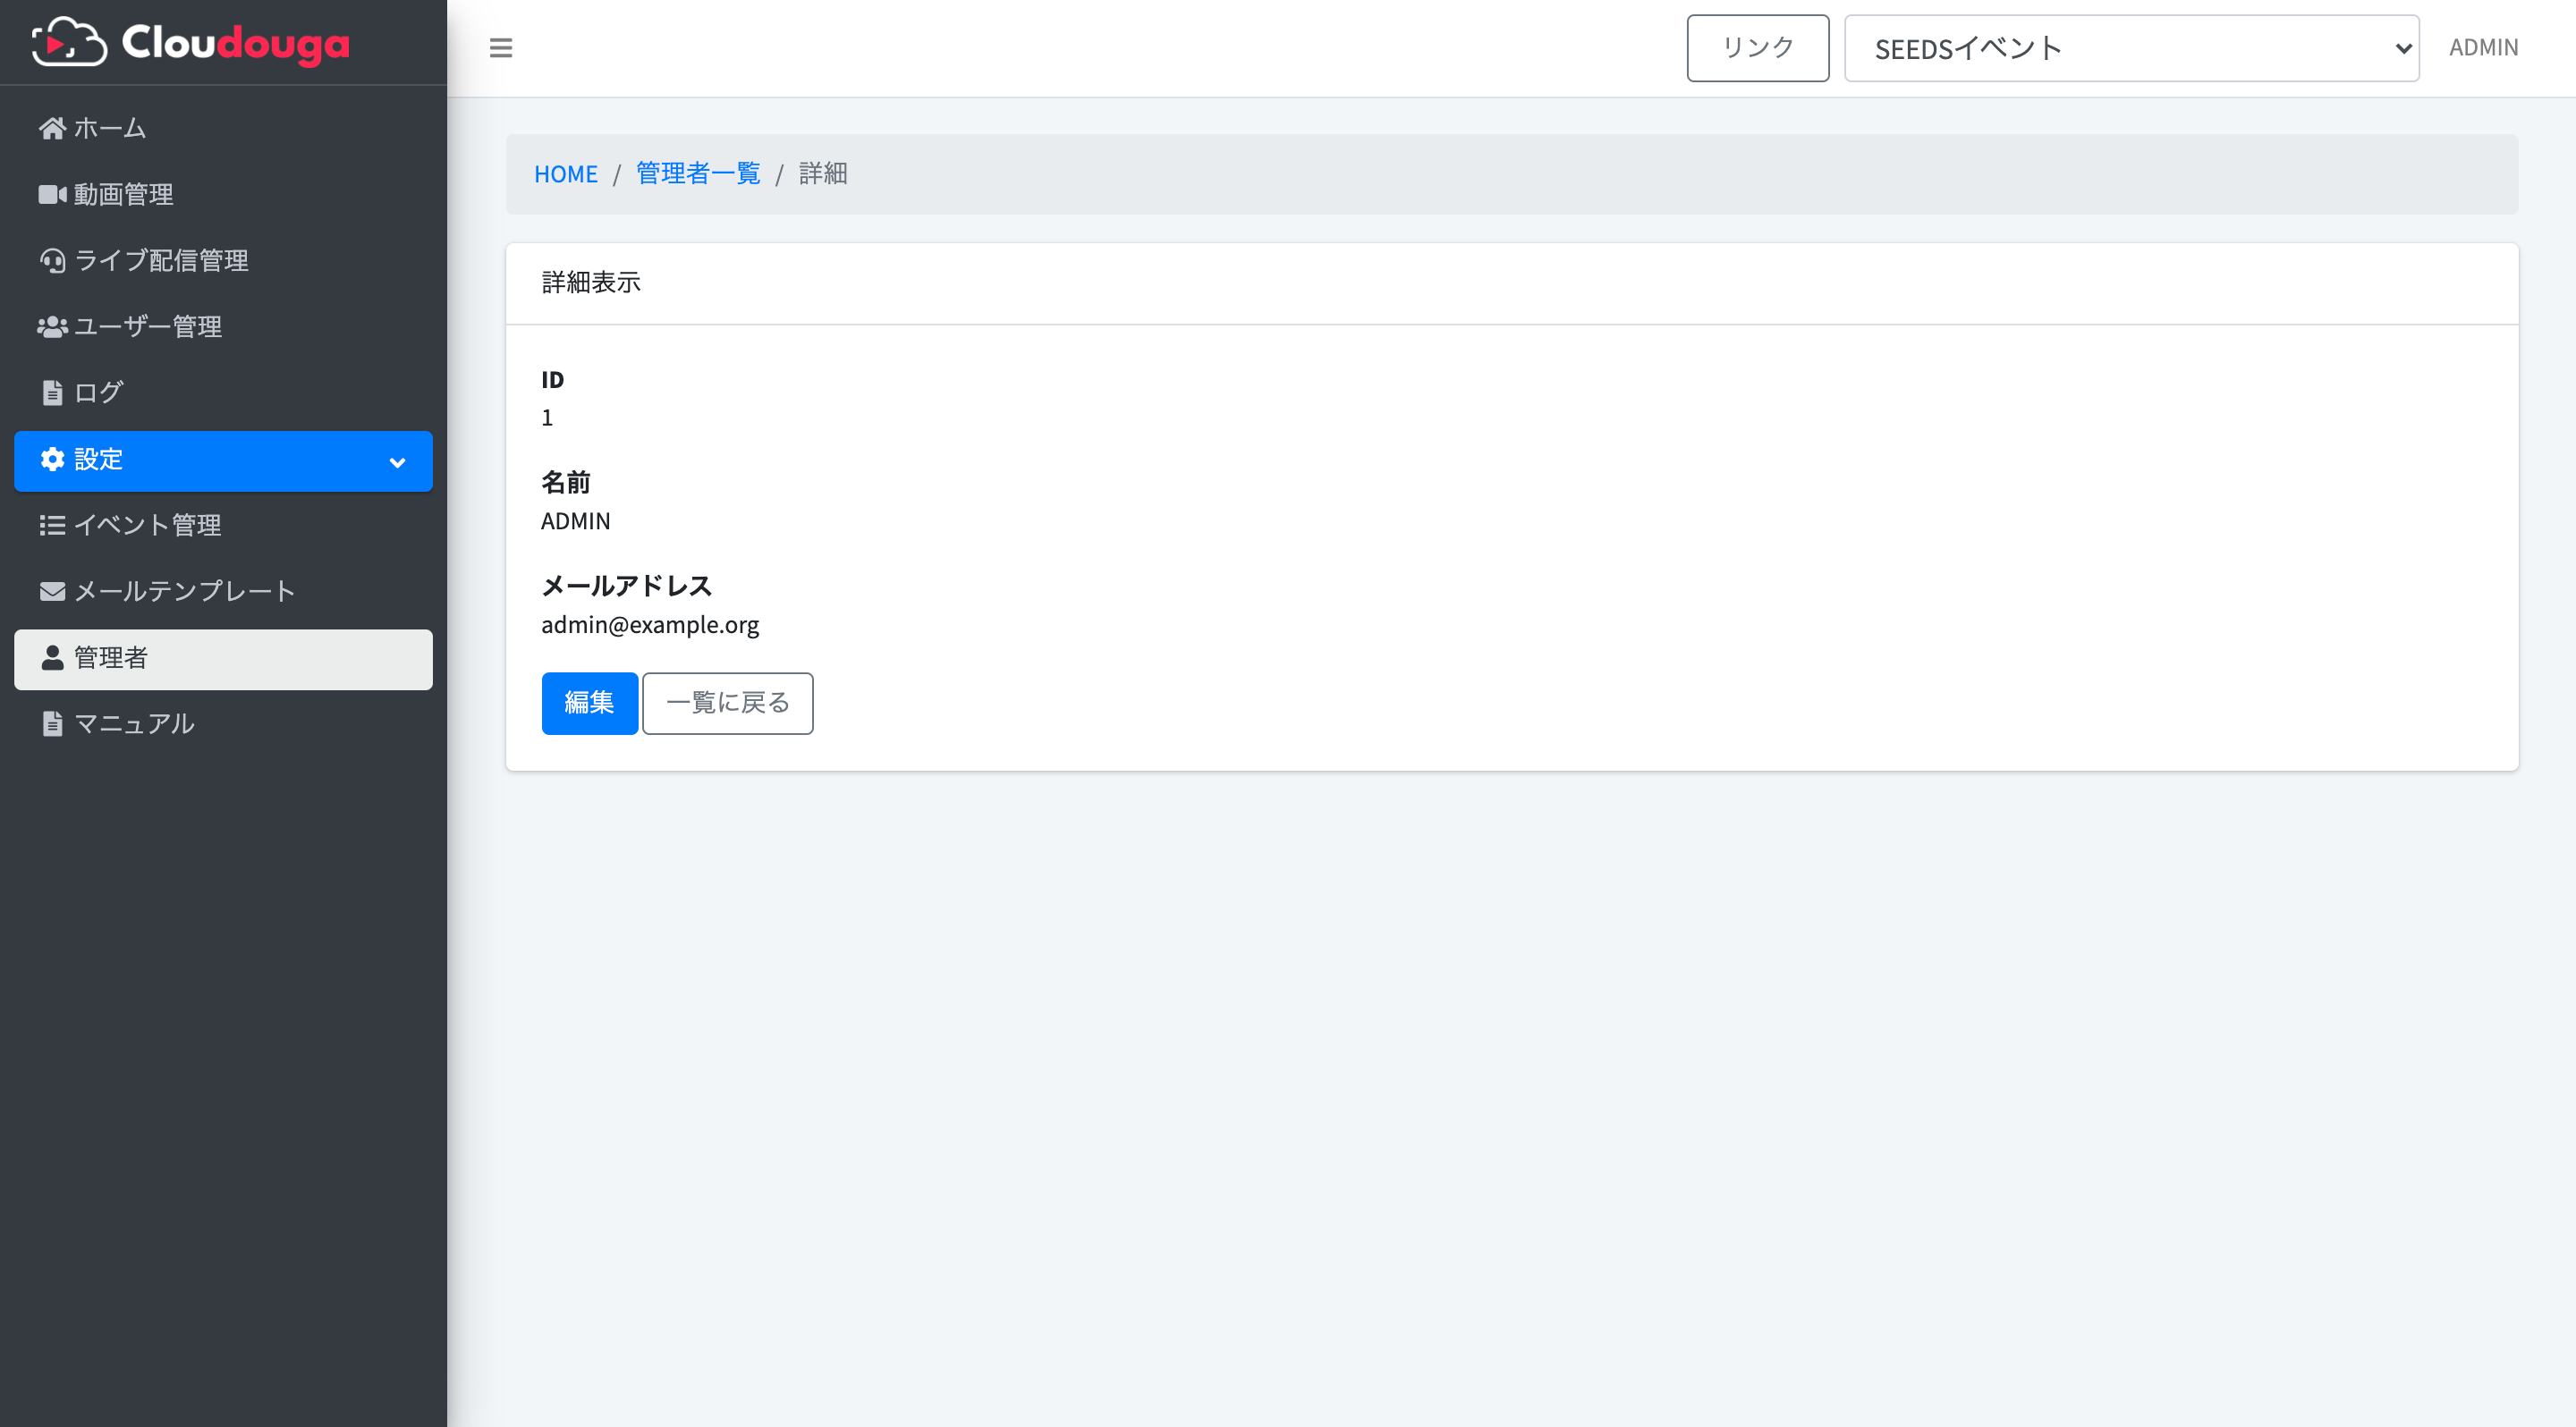Follow the 管理者一覧 breadcrumb link
The height and width of the screenshot is (1427, 2576).
pyautogui.click(x=698, y=173)
